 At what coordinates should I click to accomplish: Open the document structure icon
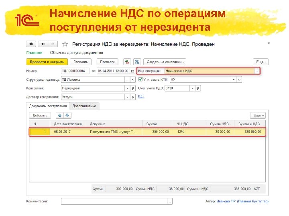137,62
